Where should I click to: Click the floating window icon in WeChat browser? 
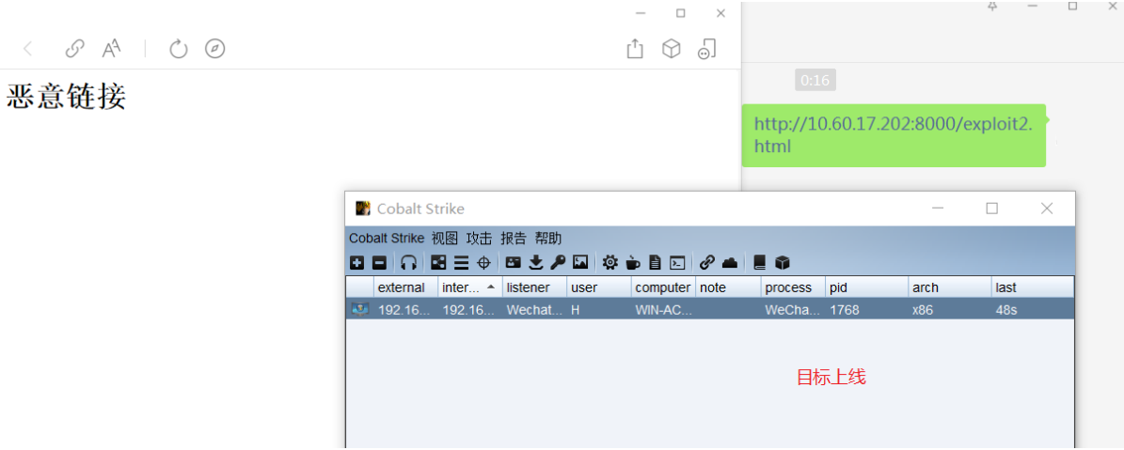(706, 49)
